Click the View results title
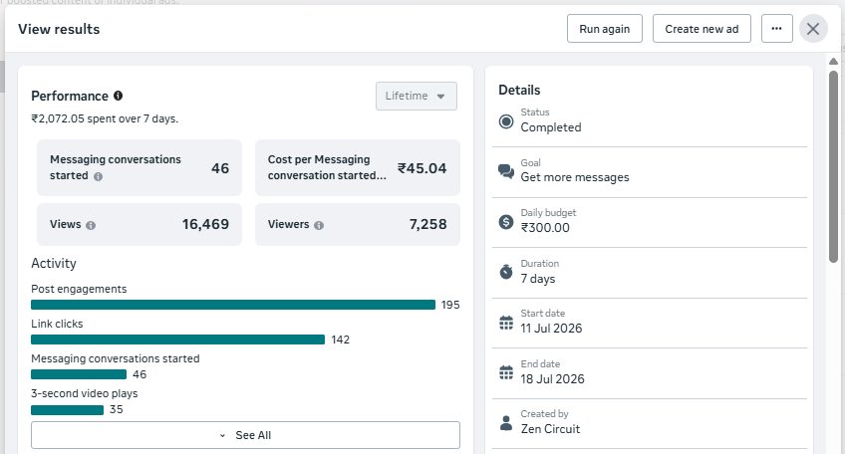This screenshot has width=845, height=454. [x=59, y=29]
